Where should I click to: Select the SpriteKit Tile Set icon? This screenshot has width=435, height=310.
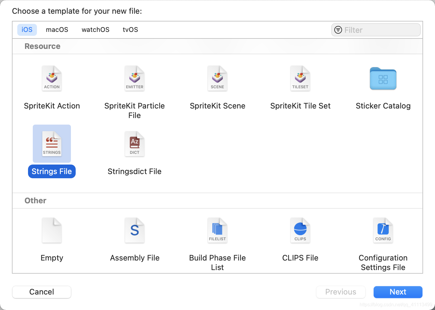coord(300,78)
